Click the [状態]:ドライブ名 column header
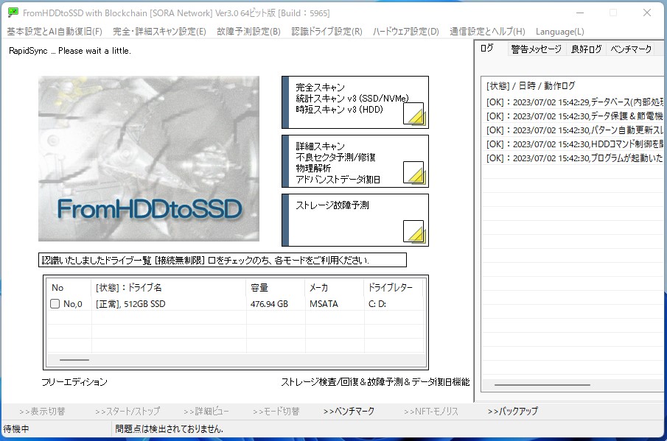The height and width of the screenshot is (441, 667). (x=169, y=288)
